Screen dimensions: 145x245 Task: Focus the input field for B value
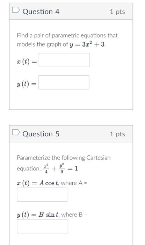(x=42, y=226)
